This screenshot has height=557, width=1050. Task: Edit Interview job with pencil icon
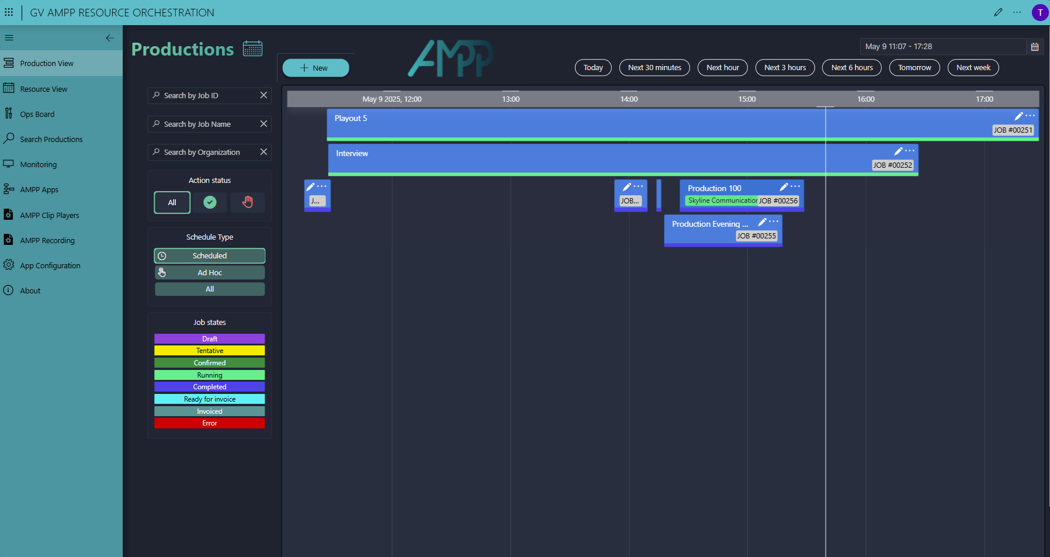tap(898, 151)
